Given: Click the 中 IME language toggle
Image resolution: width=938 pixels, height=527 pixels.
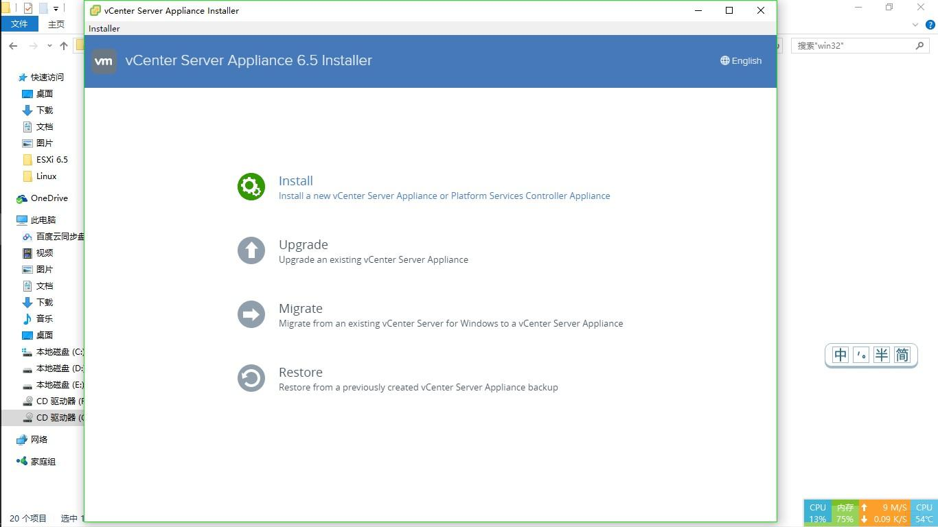Looking at the screenshot, I should pyautogui.click(x=840, y=355).
